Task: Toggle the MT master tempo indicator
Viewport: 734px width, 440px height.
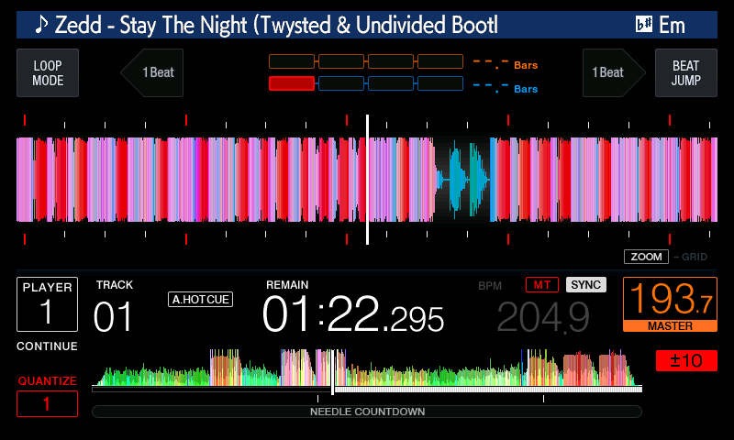Action: click(x=542, y=285)
